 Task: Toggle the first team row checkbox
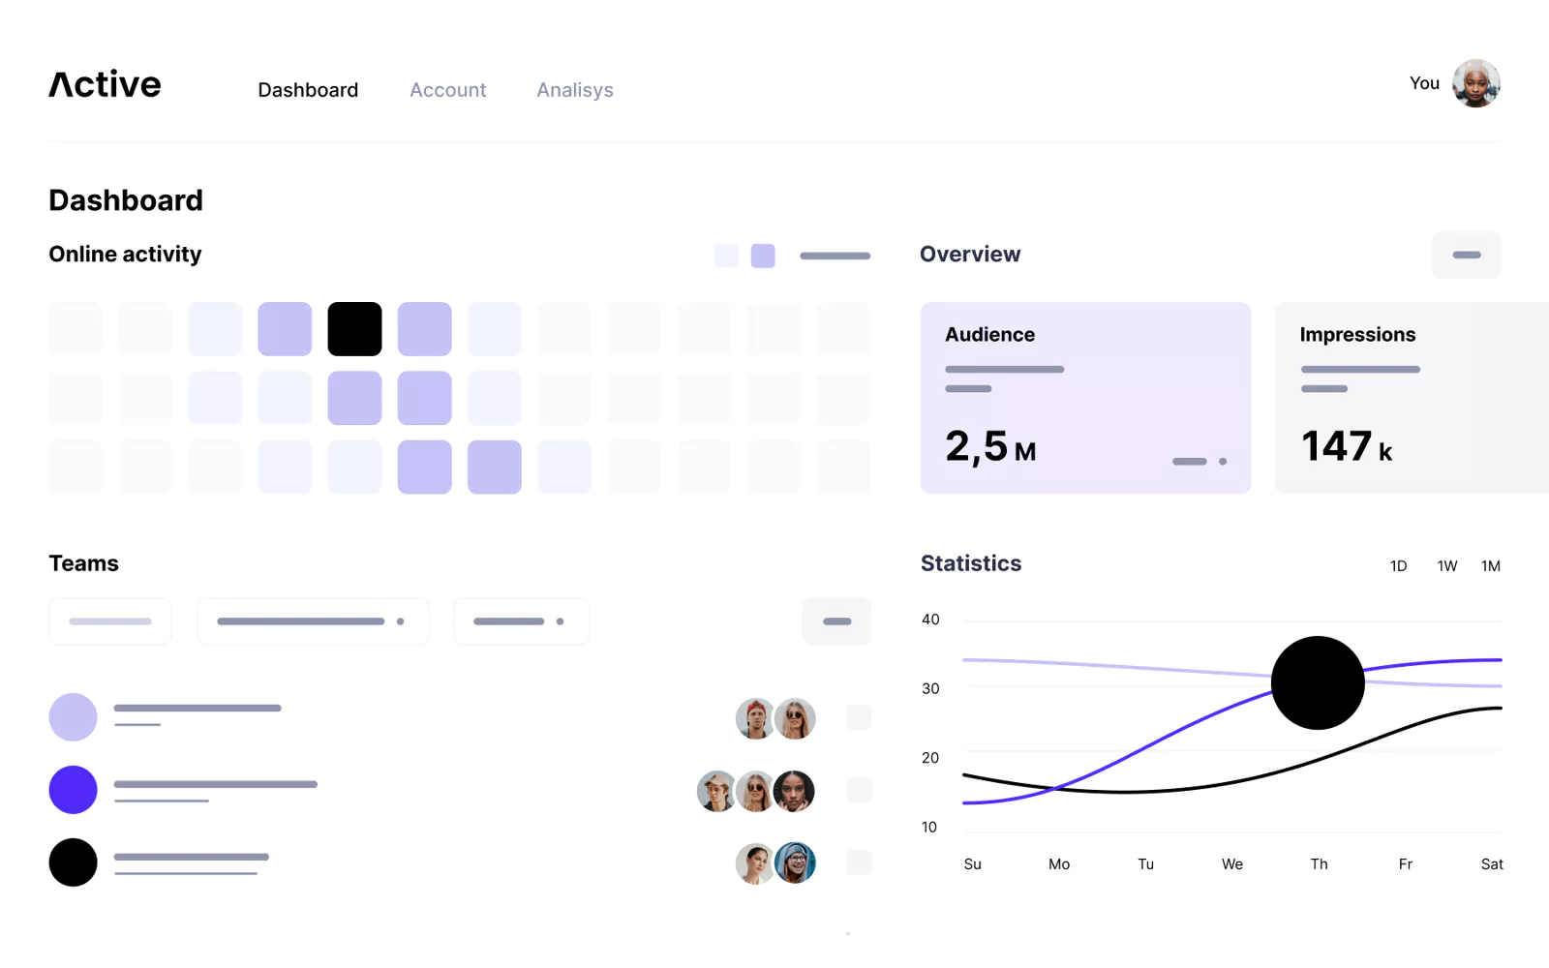[x=859, y=717]
